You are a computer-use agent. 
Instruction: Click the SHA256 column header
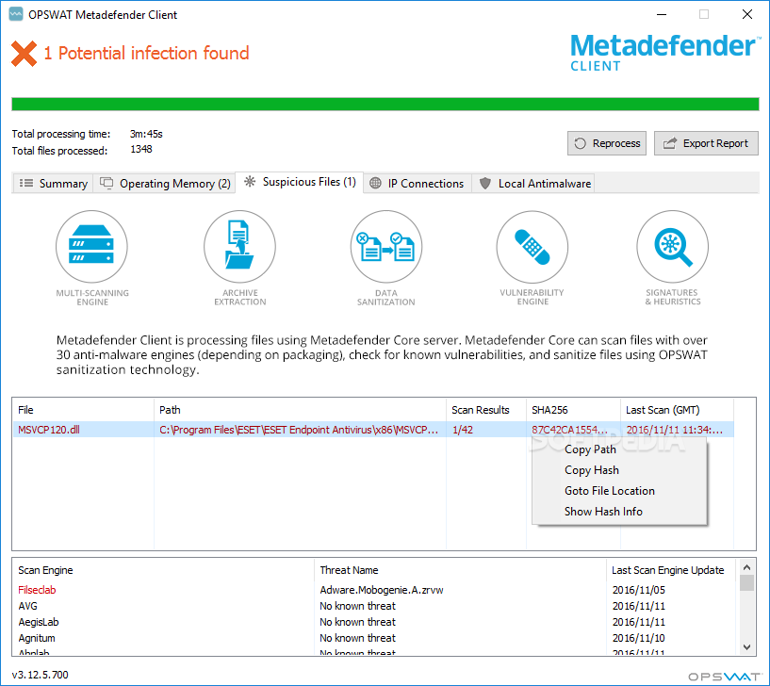coord(573,410)
